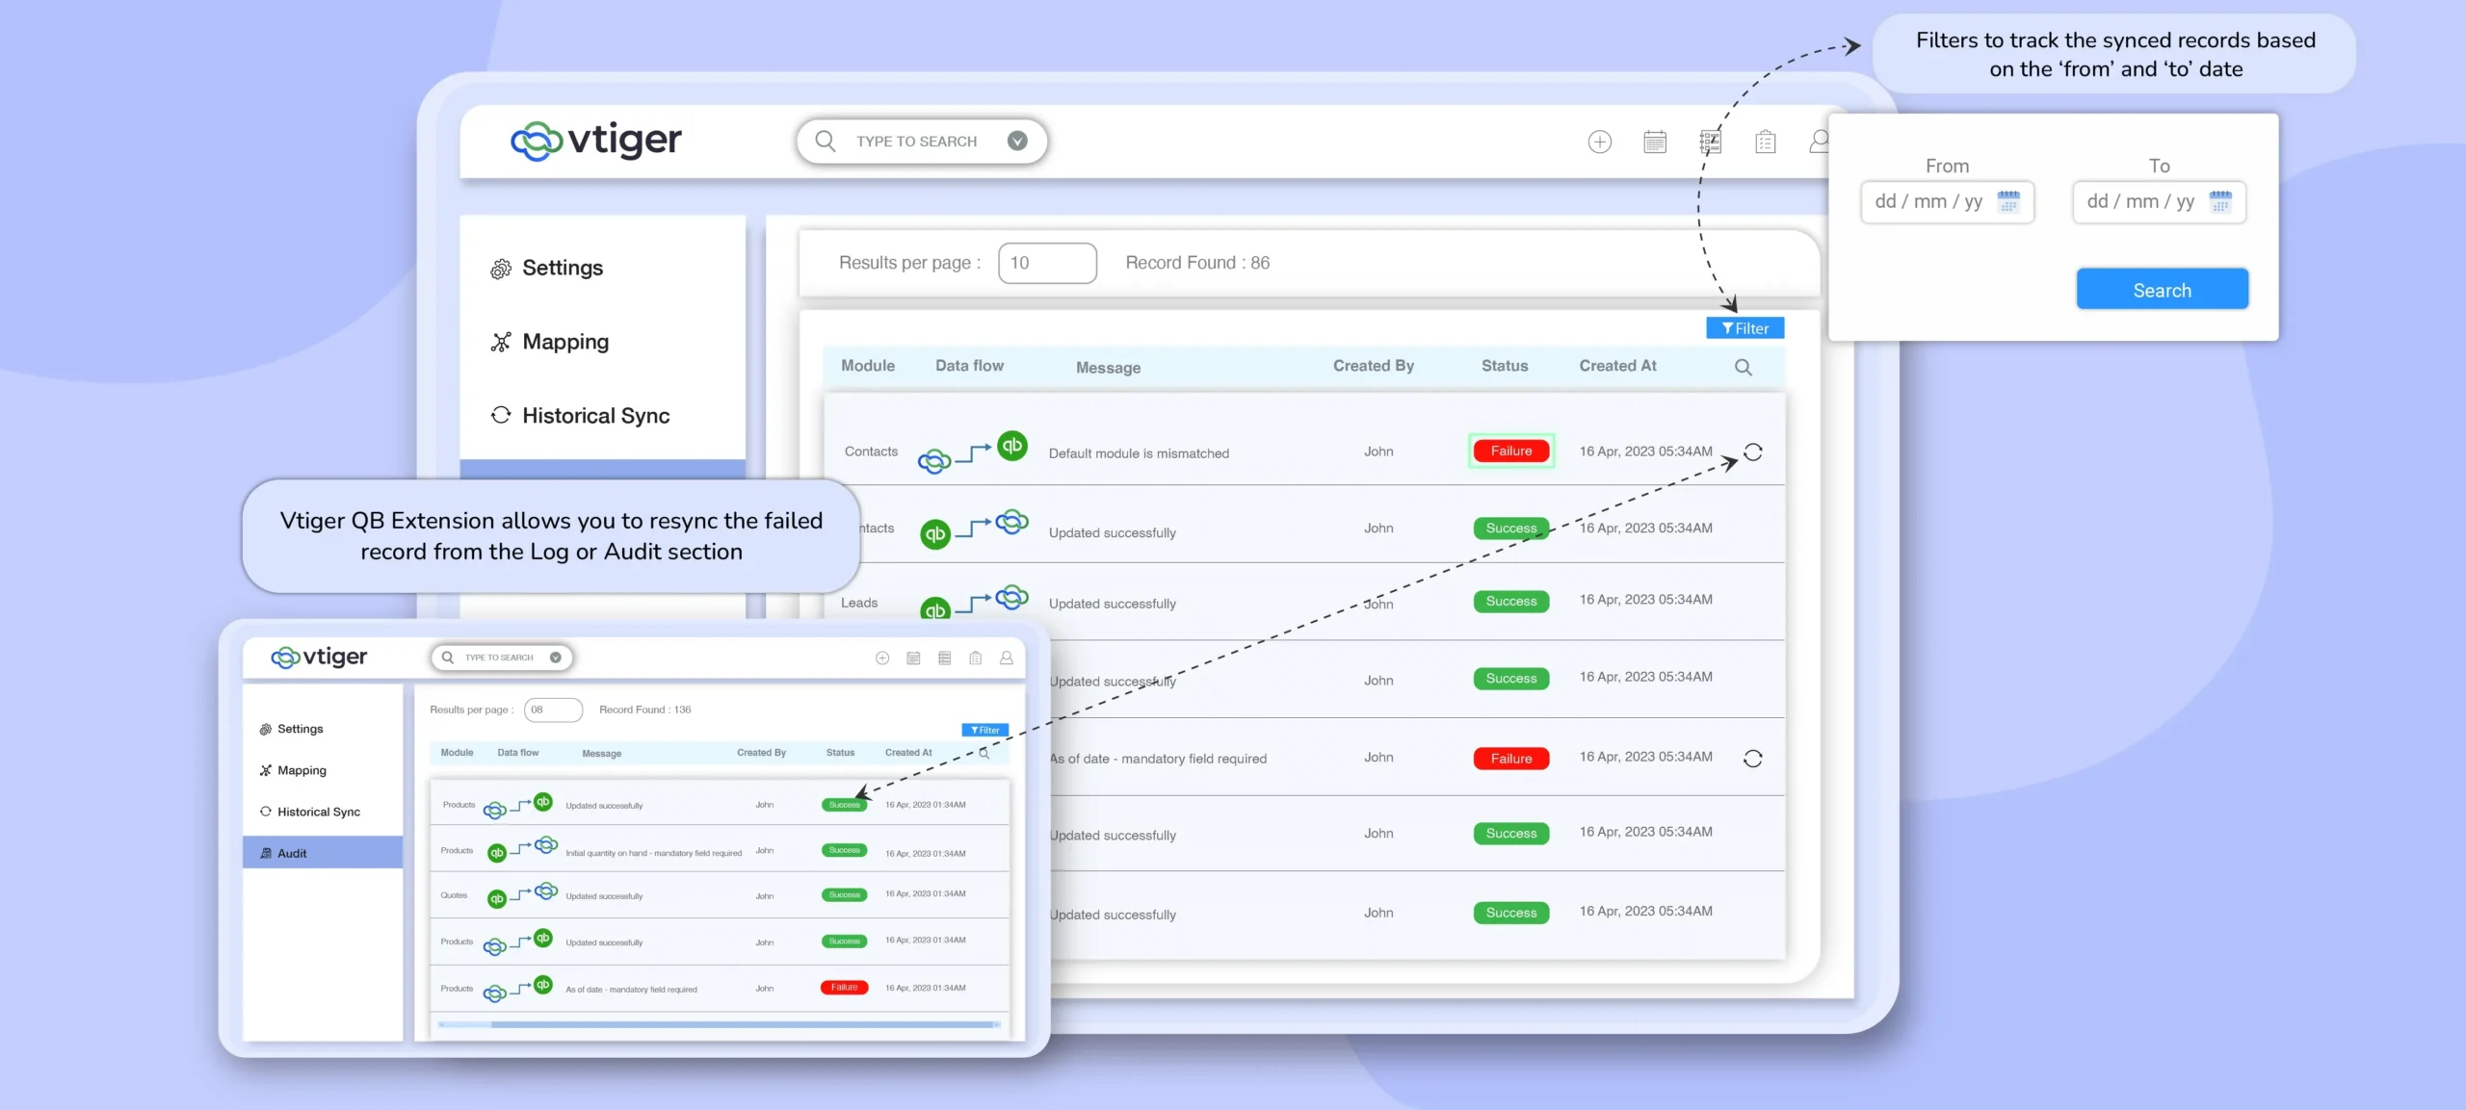This screenshot has width=2466, height=1110.
Task: Select Audit item in small window sidebar
Action: pos(292,853)
